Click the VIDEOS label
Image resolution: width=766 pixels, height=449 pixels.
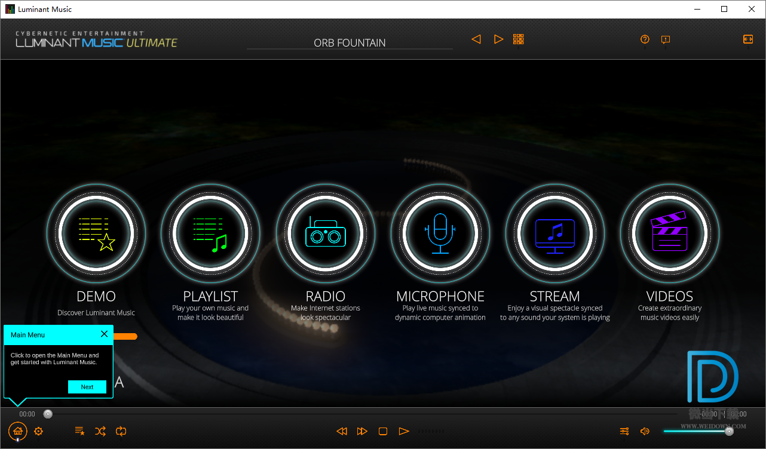click(x=670, y=297)
